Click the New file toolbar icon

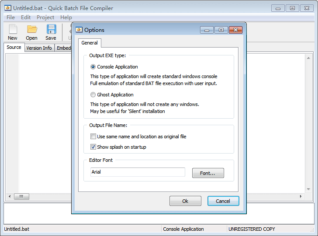(13, 29)
